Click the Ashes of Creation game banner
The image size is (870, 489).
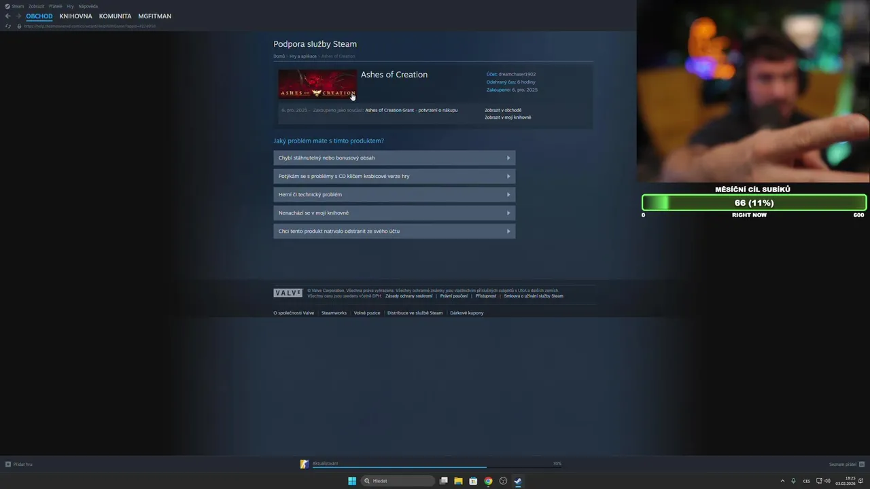tap(317, 84)
